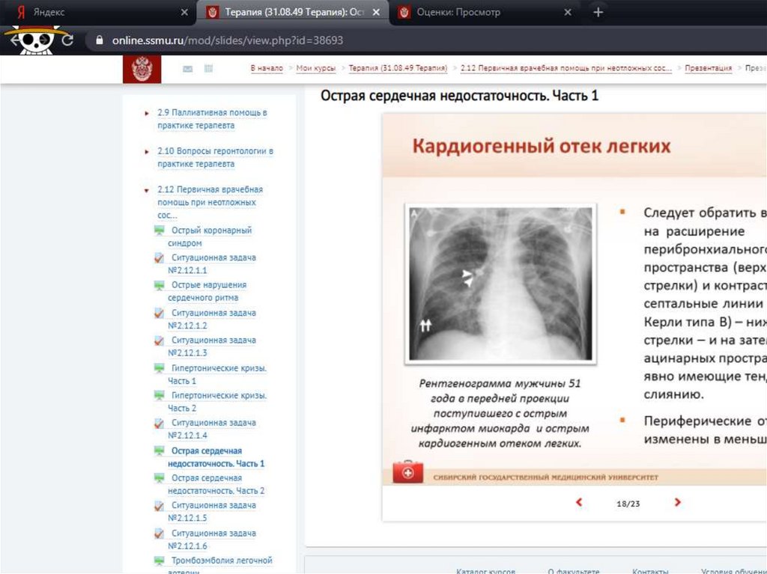Image resolution: width=767 pixels, height=574 pixels.
Task: Open a new browser tab with plus icon
Action: pos(598,13)
